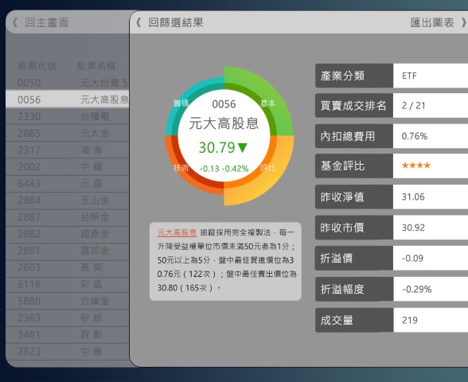Image resolution: width=468 pixels, height=382 pixels.
Task: Click the chevron after 匯出圖表
Action: [x=464, y=22]
